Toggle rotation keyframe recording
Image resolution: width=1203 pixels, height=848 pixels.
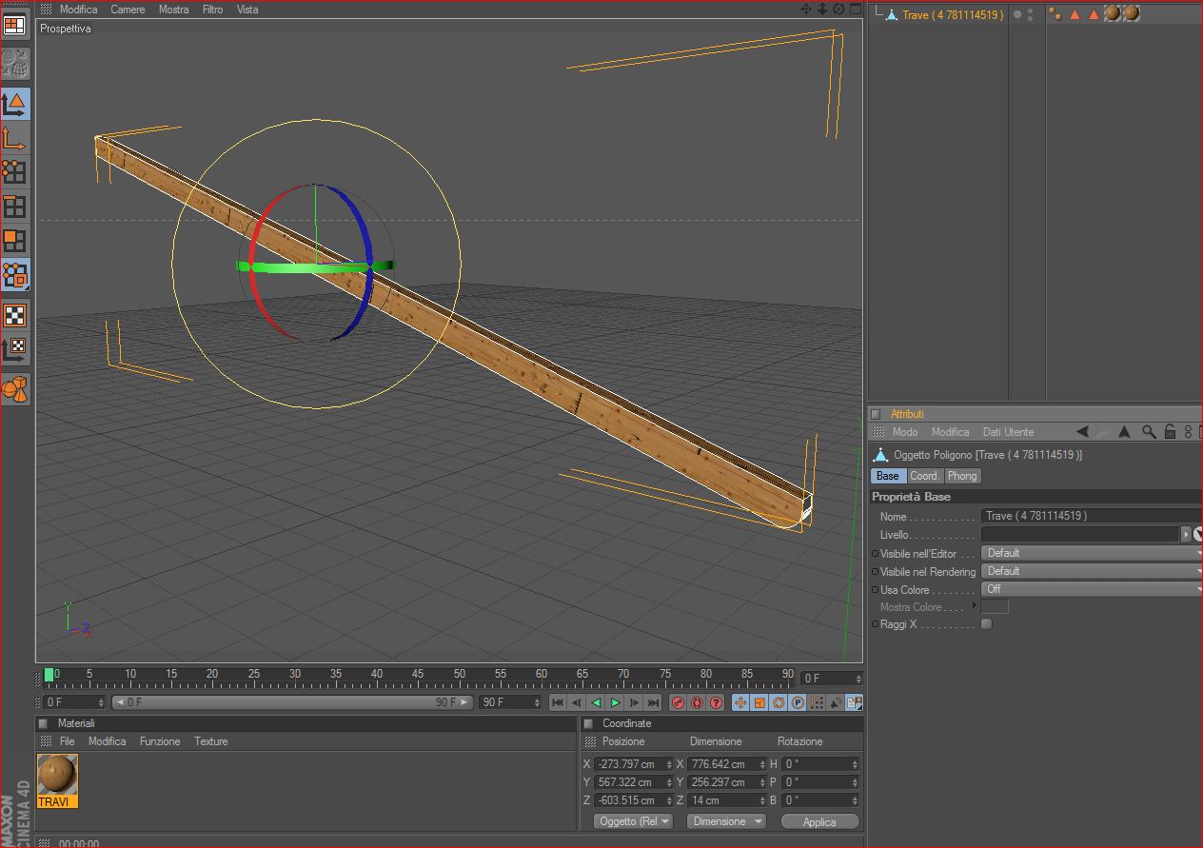coord(779,702)
